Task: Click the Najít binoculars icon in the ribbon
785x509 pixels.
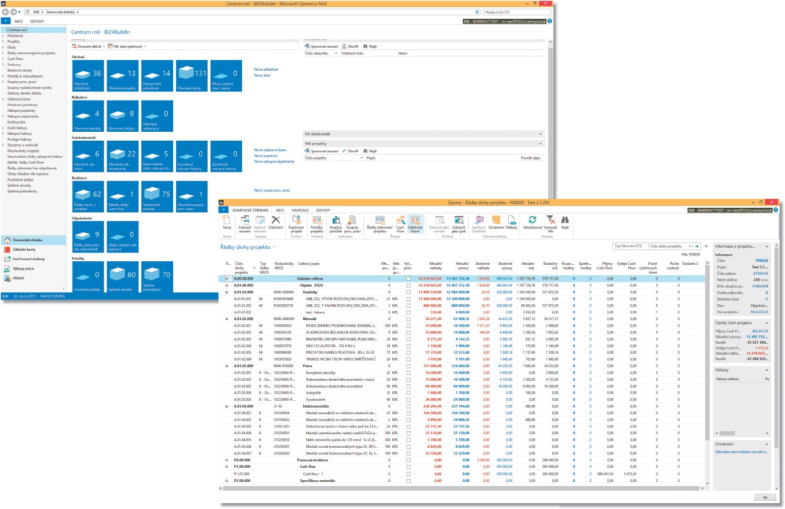Action: (565, 222)
